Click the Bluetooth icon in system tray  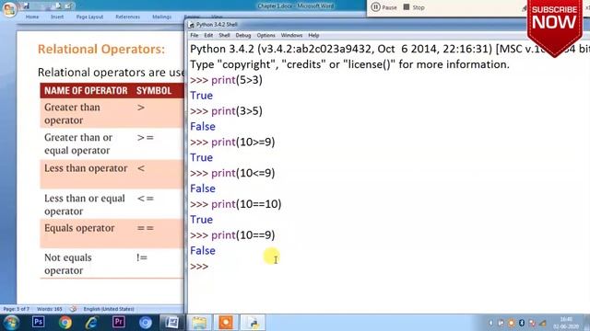pos(522,323)
